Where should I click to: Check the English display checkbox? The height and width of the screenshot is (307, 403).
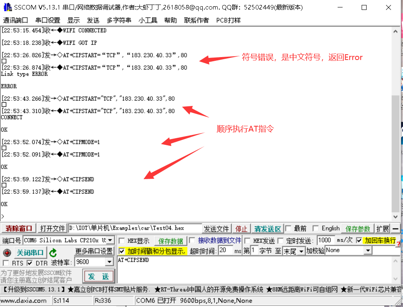(315, 228)
